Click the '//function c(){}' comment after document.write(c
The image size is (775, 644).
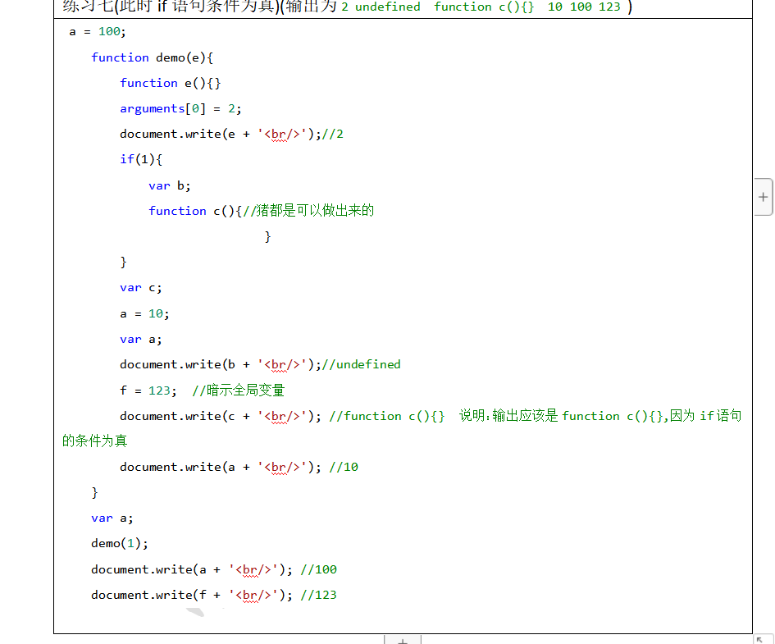pos(387,416)
